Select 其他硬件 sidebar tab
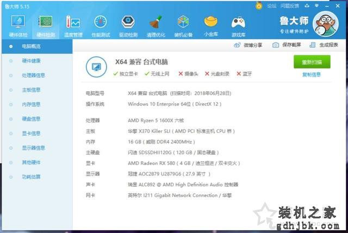The width and height of the screenshot is (348, 233). coord(37,162)
